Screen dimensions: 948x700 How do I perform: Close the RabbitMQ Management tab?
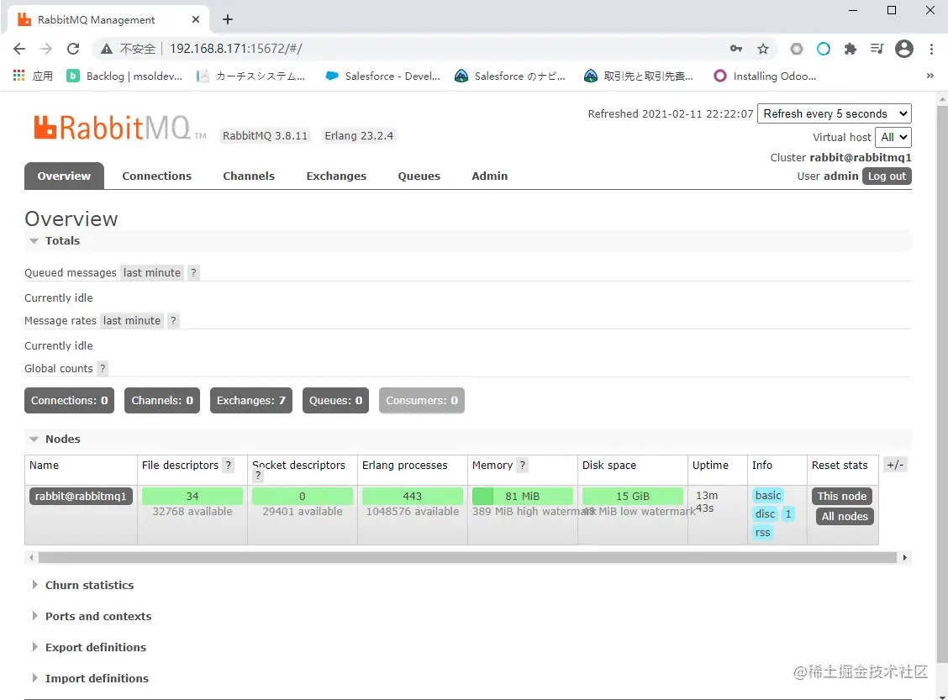click(x=195, y=19)
